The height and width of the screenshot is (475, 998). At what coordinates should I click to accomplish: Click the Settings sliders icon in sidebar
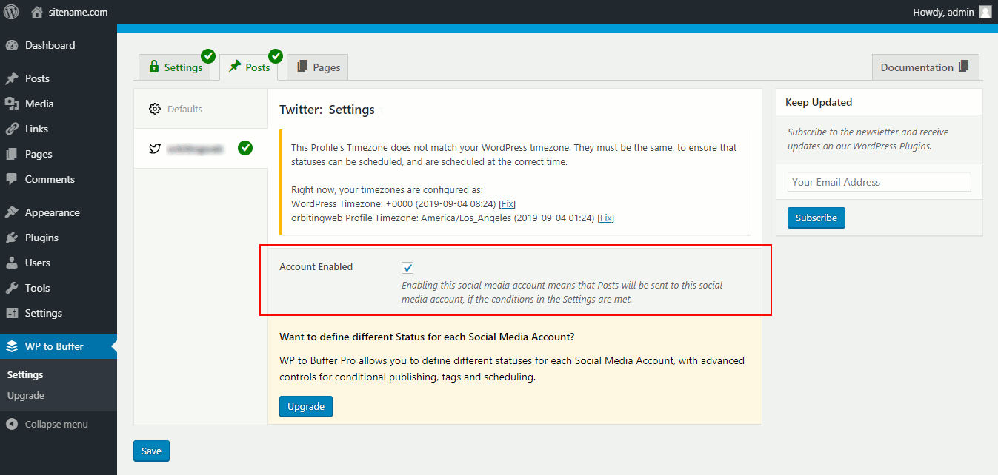(x=12, y=313)
